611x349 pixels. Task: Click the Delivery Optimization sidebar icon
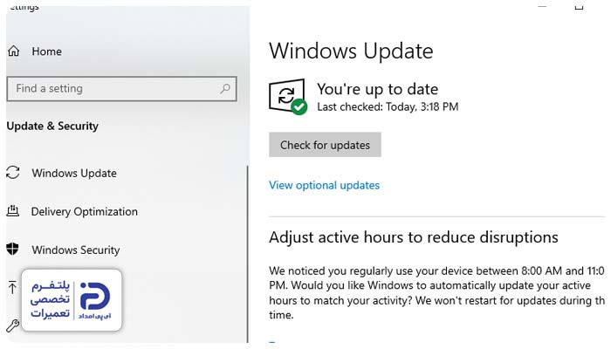click(x=13, y=211)
